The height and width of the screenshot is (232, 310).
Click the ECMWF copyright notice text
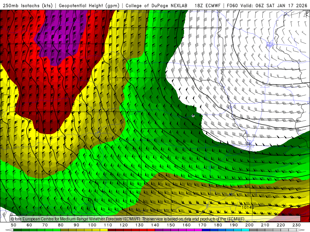[x=128, y=219]
